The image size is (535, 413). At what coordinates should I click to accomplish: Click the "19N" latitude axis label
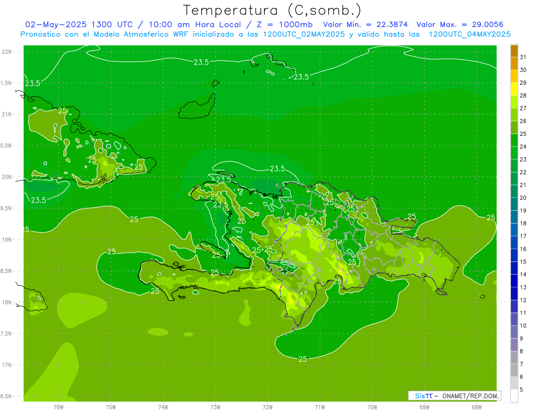click(x=8, y=239)
